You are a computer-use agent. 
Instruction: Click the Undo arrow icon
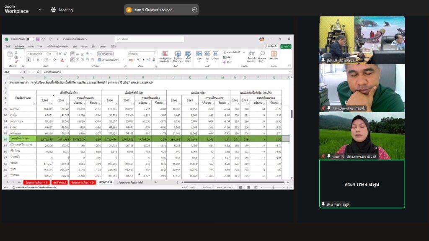[x=43, y=39]
